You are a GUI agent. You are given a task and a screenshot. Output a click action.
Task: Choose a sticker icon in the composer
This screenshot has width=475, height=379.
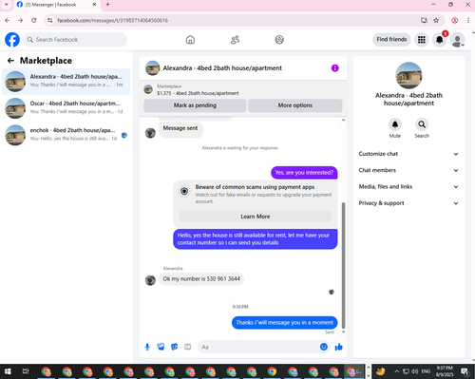point(174,347)
